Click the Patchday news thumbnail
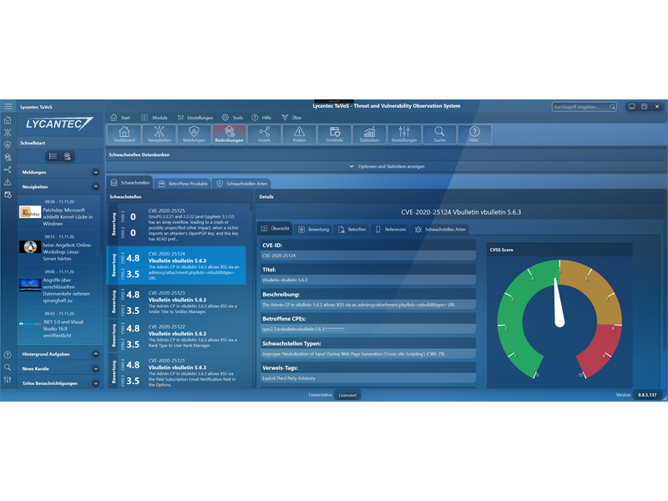This screenshot has height=501, width=668. (x=30, y=212)
